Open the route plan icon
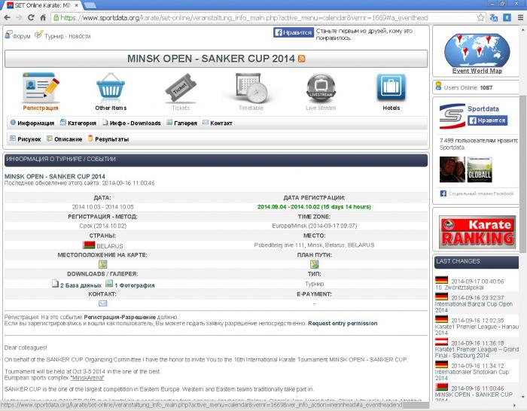The height and width of the screenshot is (411, 527). [314, 264]
